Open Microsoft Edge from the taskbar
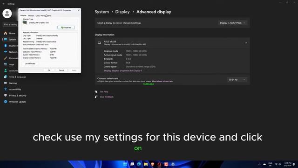 (x=139, y=164)
